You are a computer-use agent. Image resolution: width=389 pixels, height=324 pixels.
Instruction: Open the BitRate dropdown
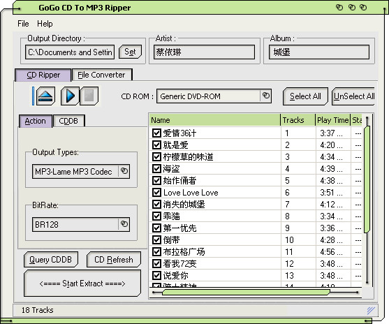[x=124, y=224]
